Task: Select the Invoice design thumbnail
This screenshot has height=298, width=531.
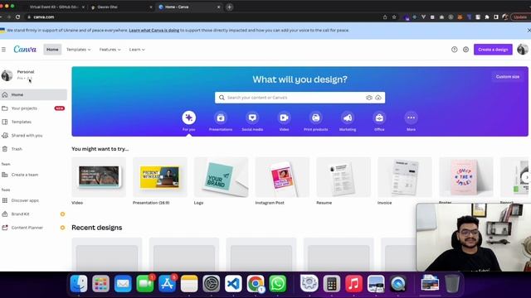Action: [405, 177]
